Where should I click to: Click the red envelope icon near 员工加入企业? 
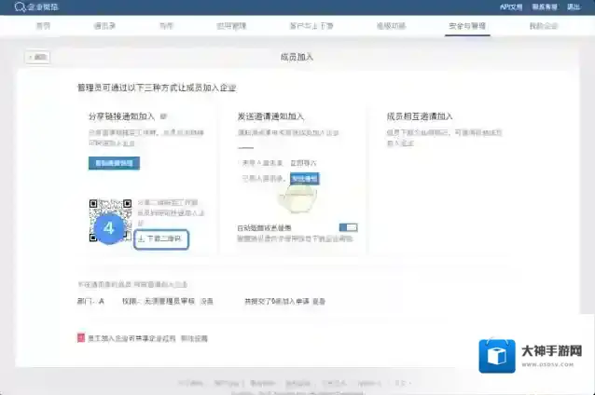click(81, 337)
